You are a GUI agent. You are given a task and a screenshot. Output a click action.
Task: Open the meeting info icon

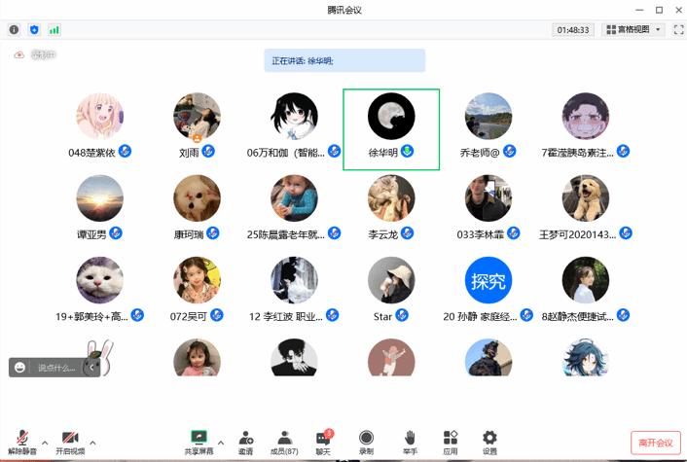tap(14, 30)
